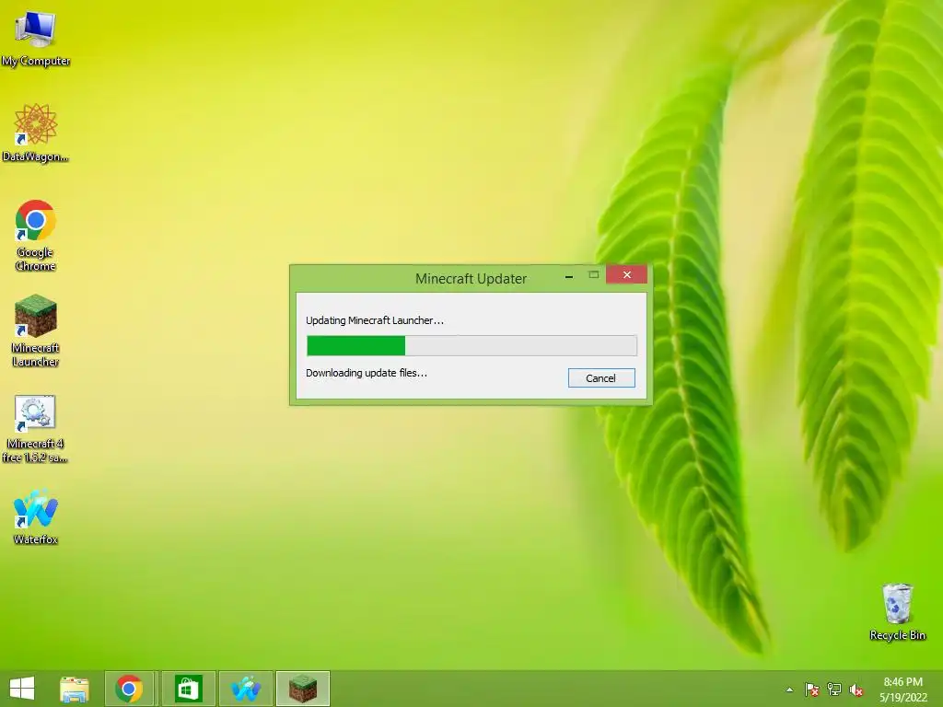Minimize the Minecraft Updater window
943x707 pixels.
pyautogui.click(x=569, y=276)
